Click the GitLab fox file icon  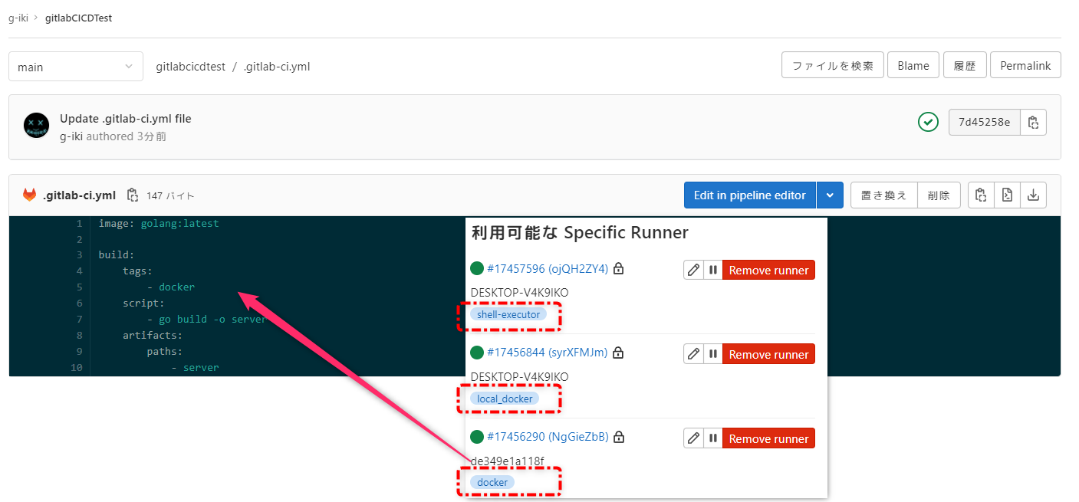(29, 195)
